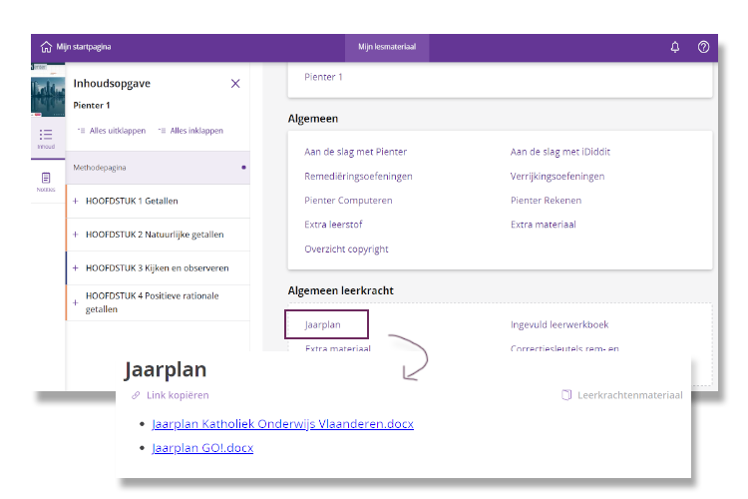Image resolution: width=748 pixels, height=499 pixels.
Task: Open Extra leerstof link
Action: 333,225
